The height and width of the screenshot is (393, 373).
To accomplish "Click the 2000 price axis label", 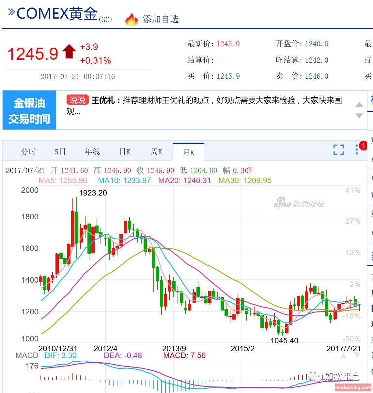I will tap(30, 190).
